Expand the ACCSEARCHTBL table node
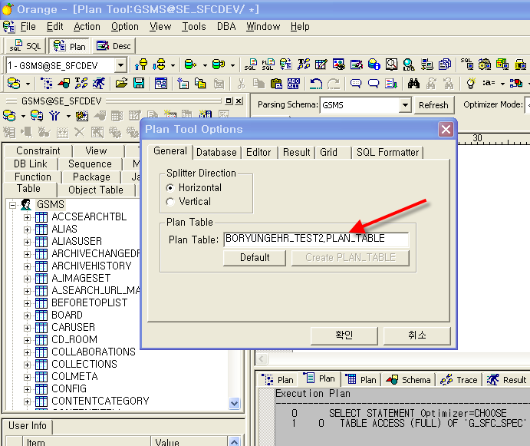This screenshot has width=530, height=446. [27, 217]
